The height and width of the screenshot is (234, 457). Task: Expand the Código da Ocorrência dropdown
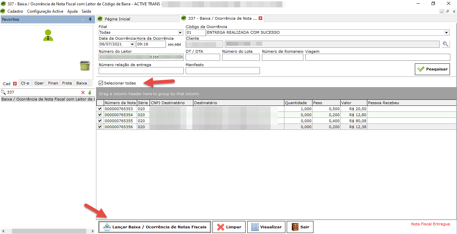click(446, 33)
